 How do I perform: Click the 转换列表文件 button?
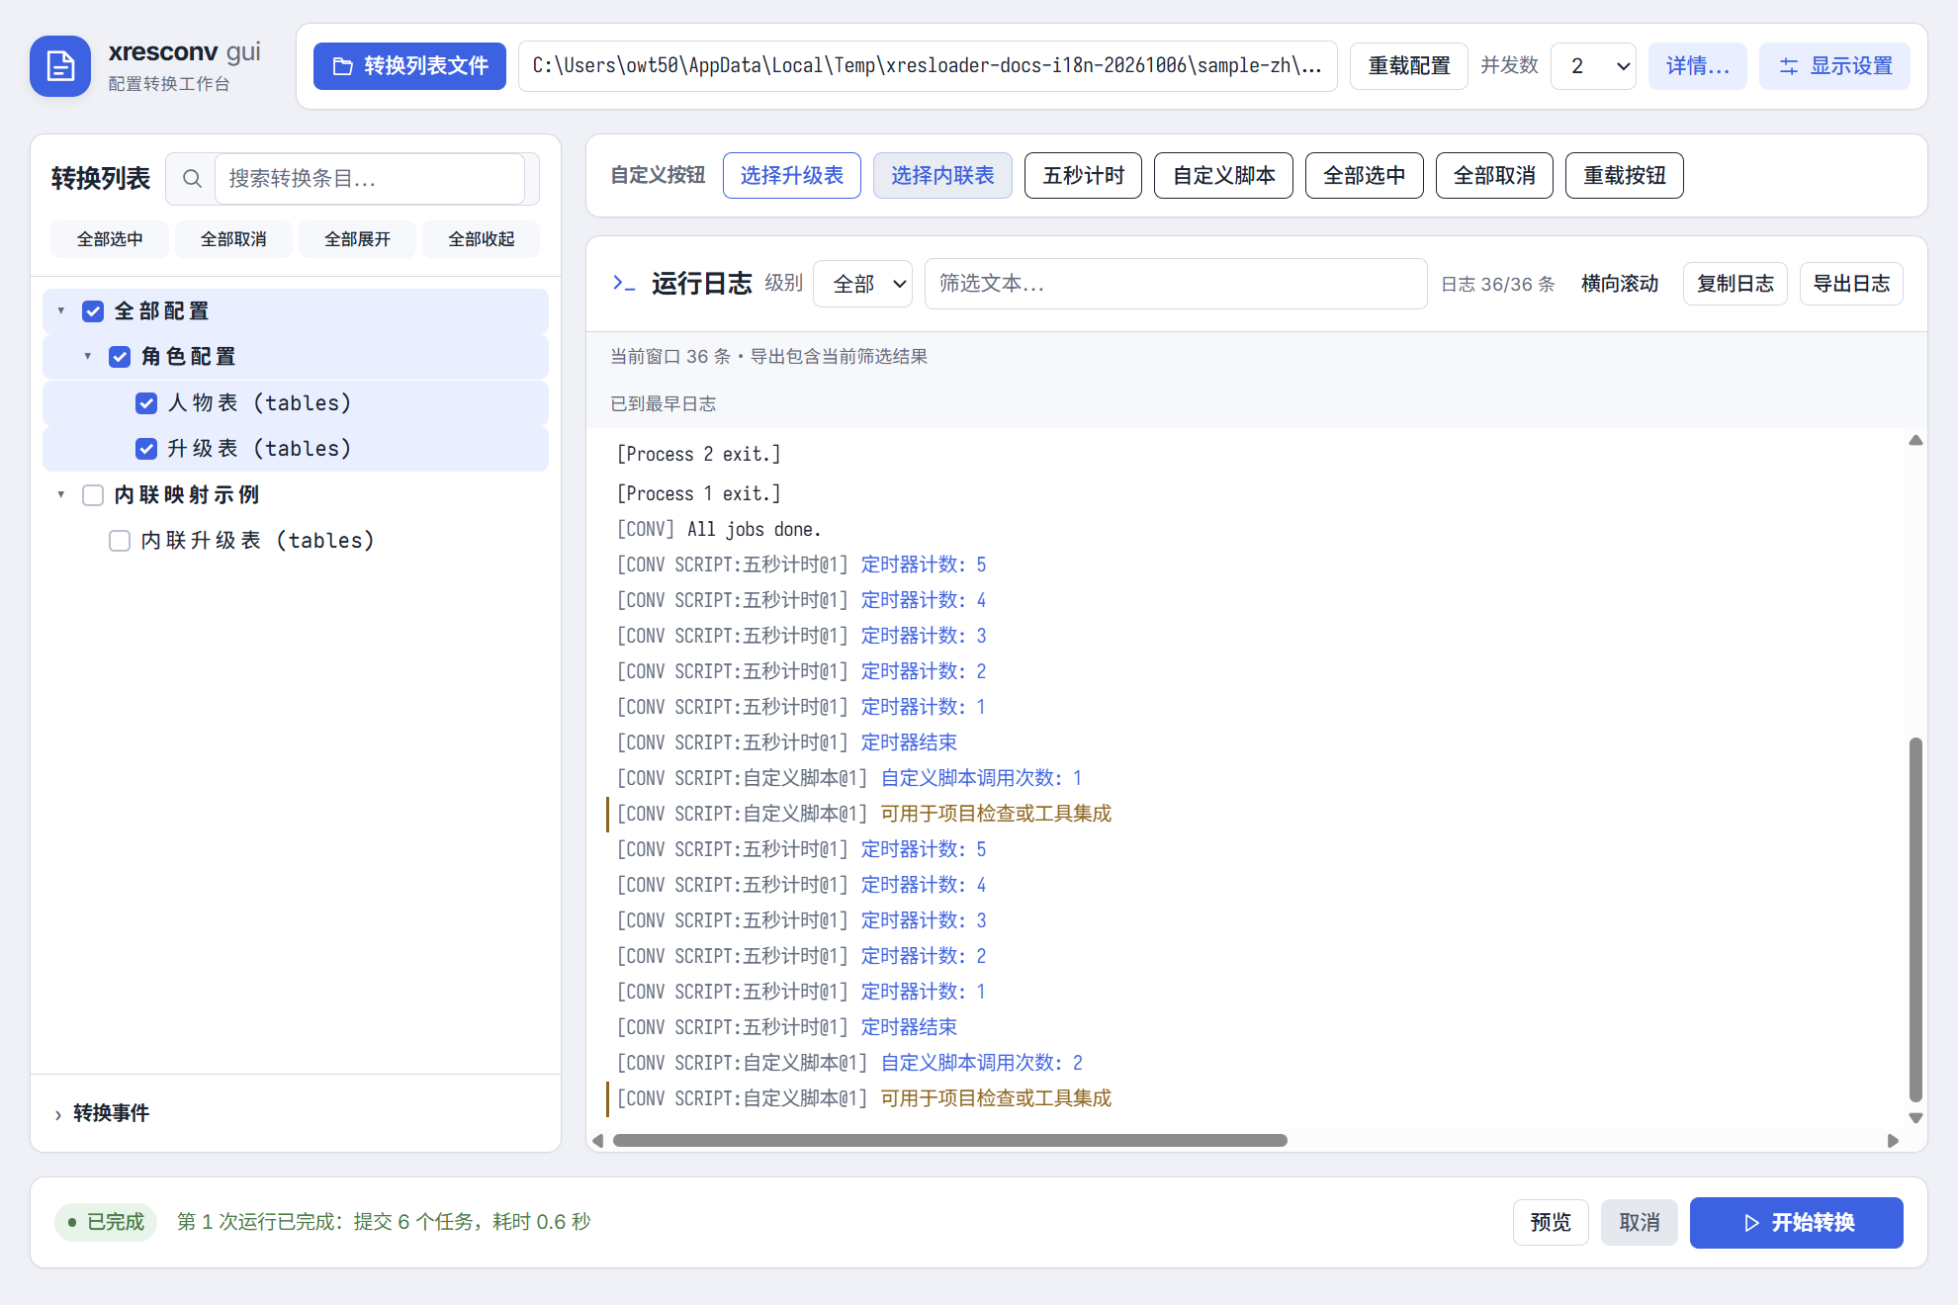point(409,66)
